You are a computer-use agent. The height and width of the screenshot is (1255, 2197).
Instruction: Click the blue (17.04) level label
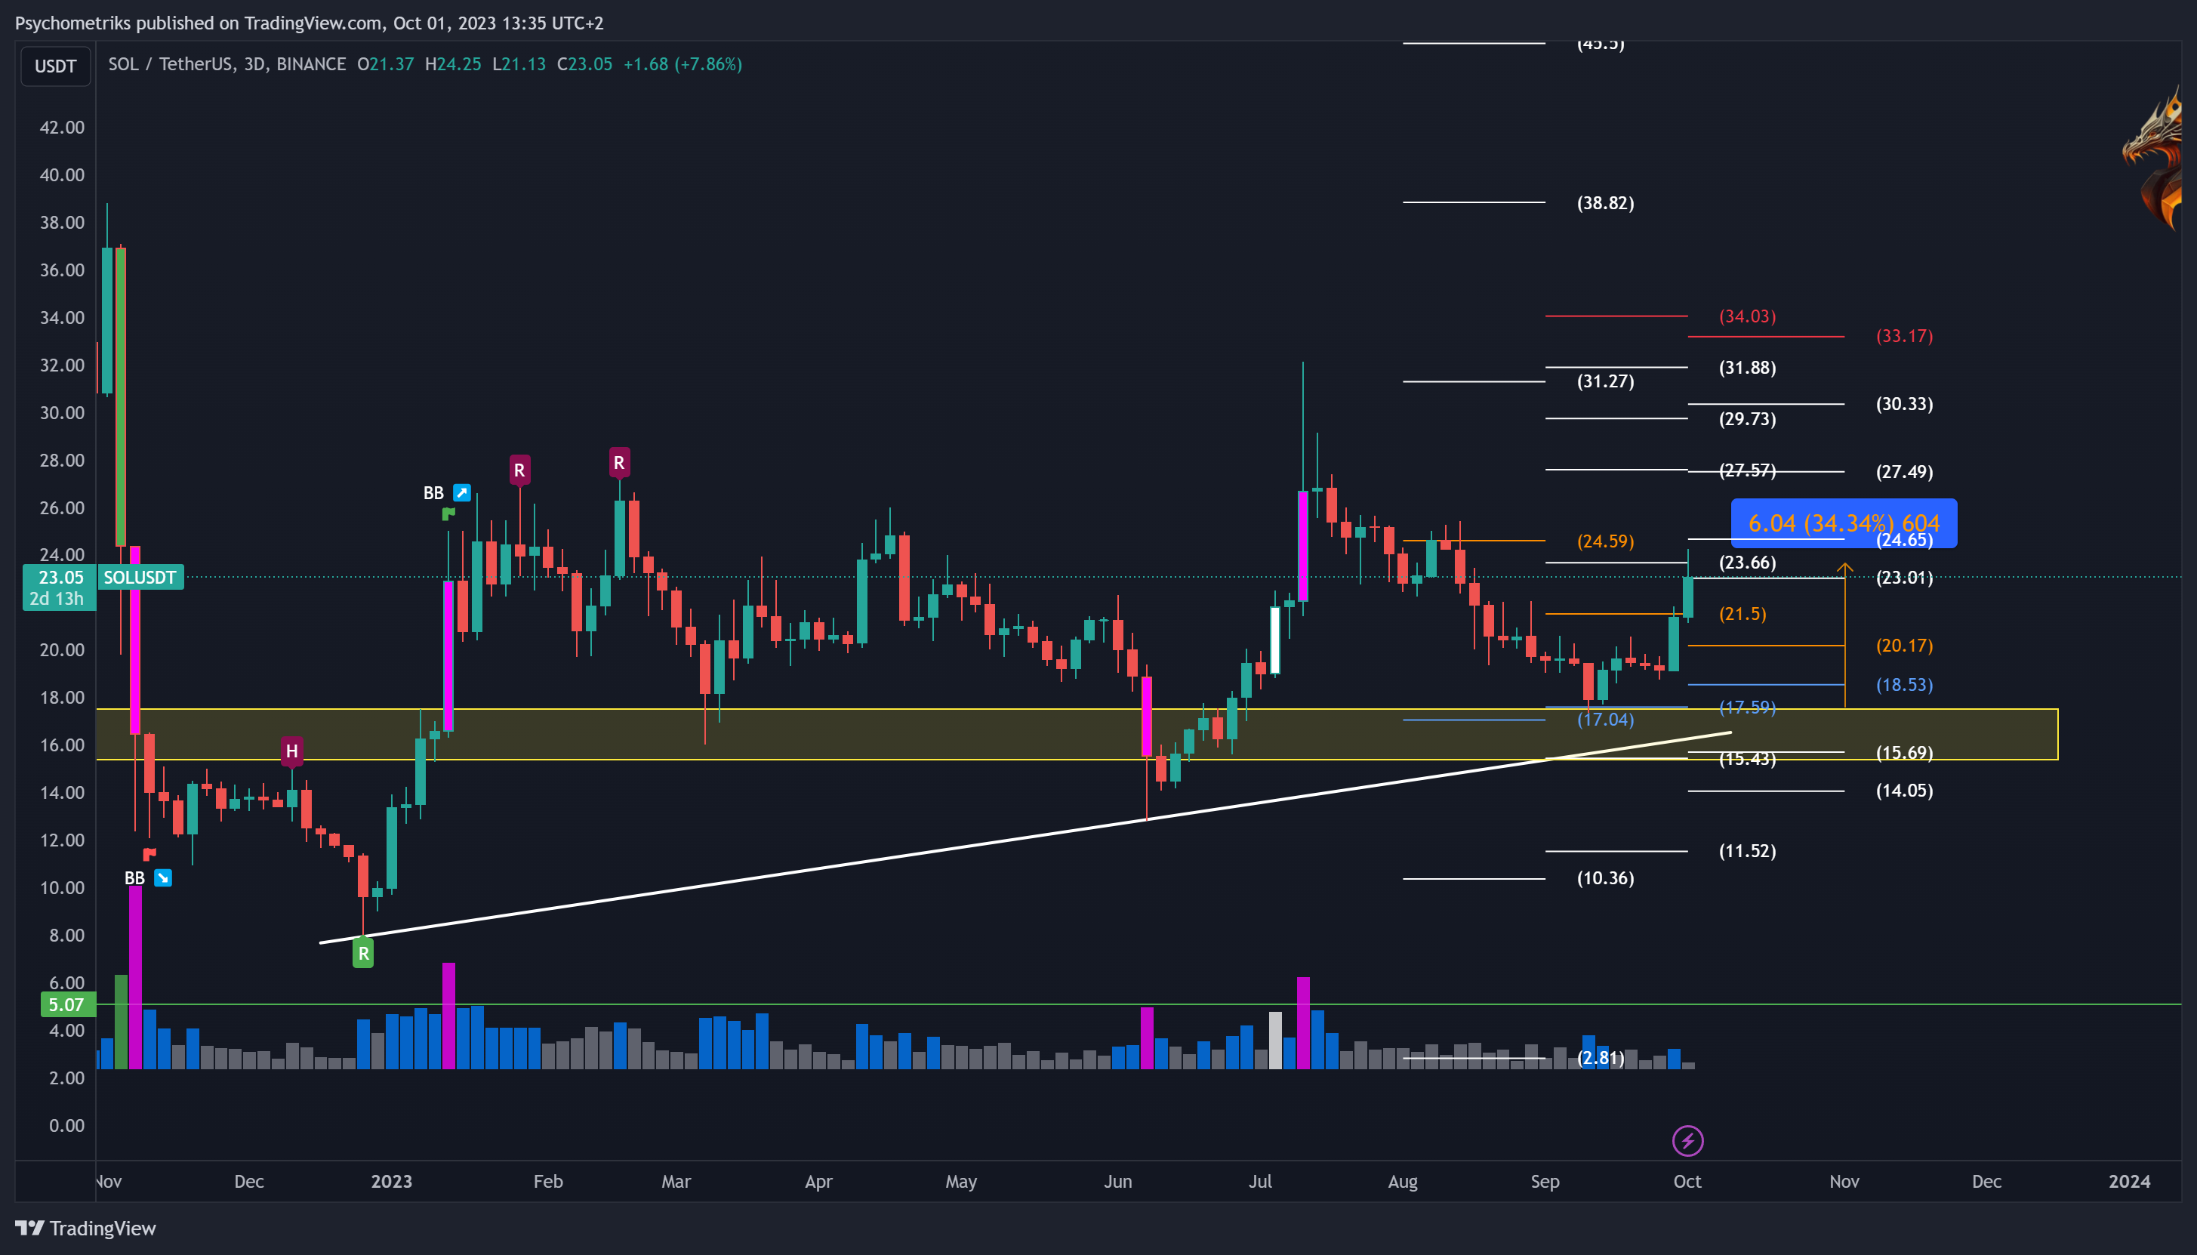point(1605,720)
